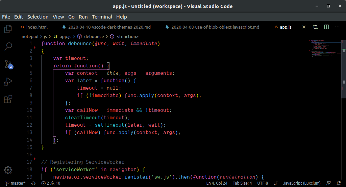Open the Extensions view
This screenshot has width=346, height=187.
pyautogui.click(x=8, y=99)
